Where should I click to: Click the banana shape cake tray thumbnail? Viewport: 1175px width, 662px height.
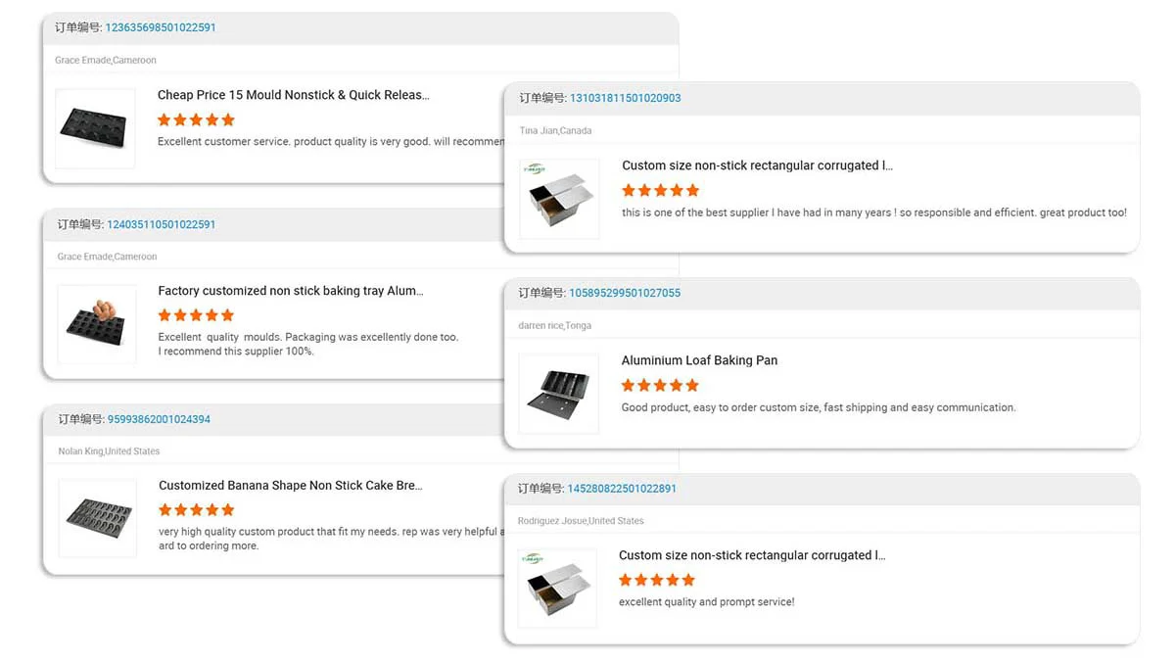[97, 518]
